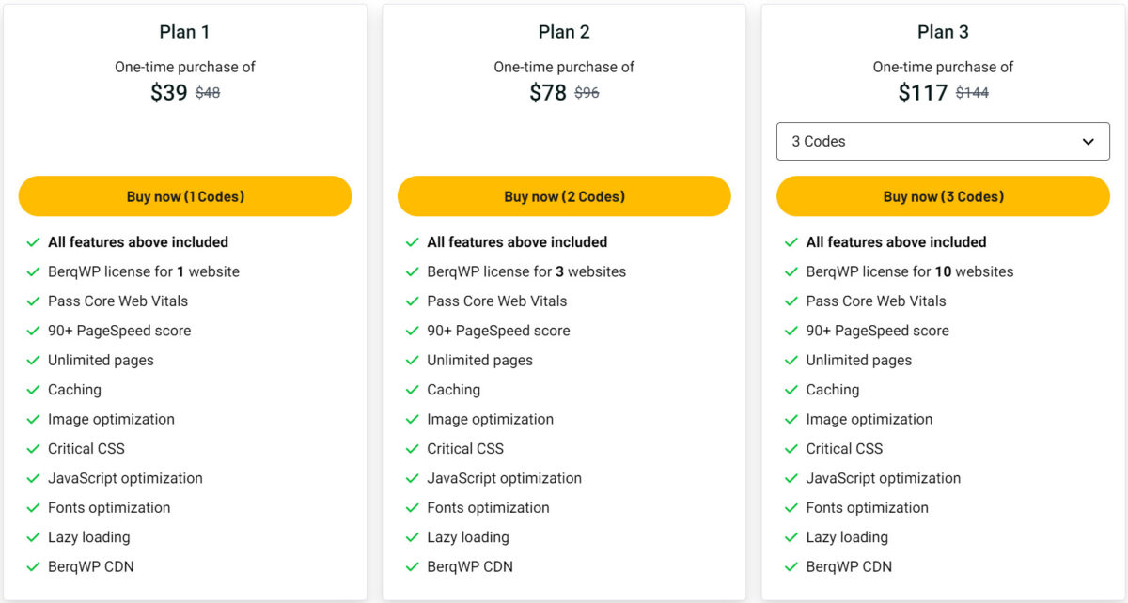Click the $117 price text in Plan 3
1128x603 pixels.
click(922, 92)
